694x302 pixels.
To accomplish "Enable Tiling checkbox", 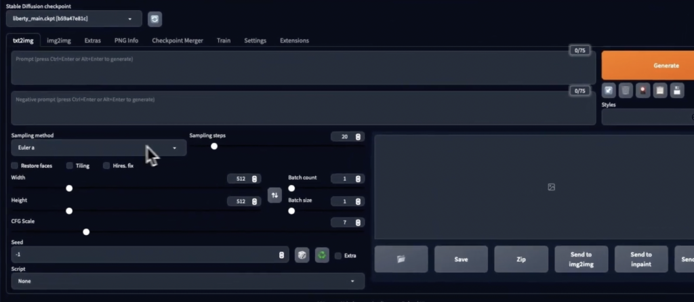I will [70, 166].
